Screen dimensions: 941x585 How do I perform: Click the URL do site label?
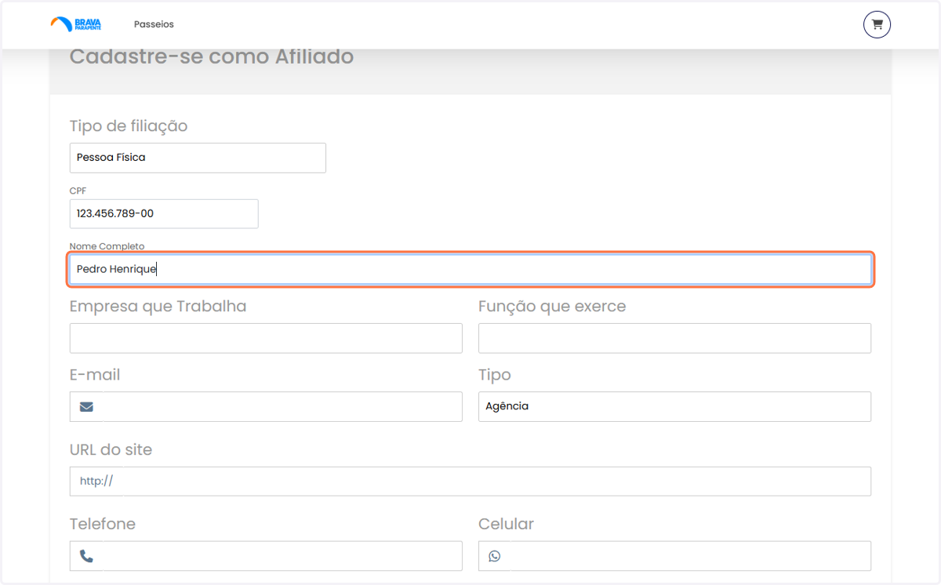click(111, 450)
